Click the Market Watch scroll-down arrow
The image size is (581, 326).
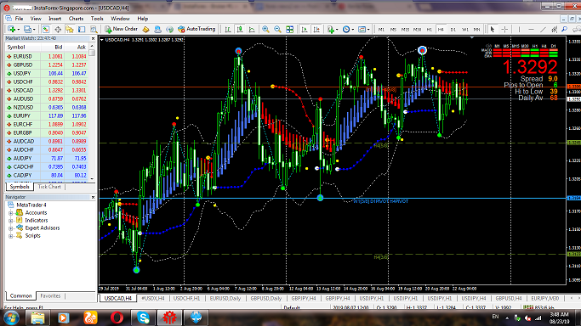coord(92,179)
